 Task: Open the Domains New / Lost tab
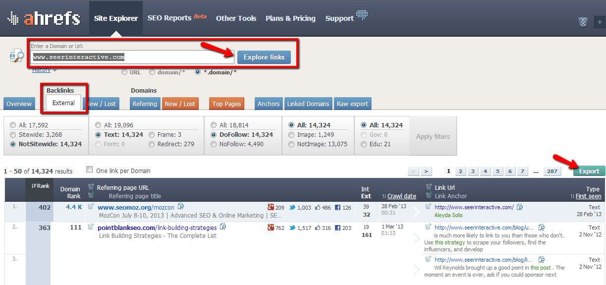(x=180, y=104)
